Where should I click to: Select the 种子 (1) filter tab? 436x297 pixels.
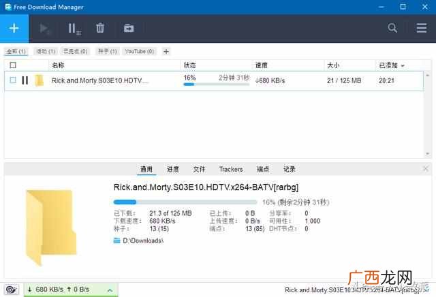[108, 51]
